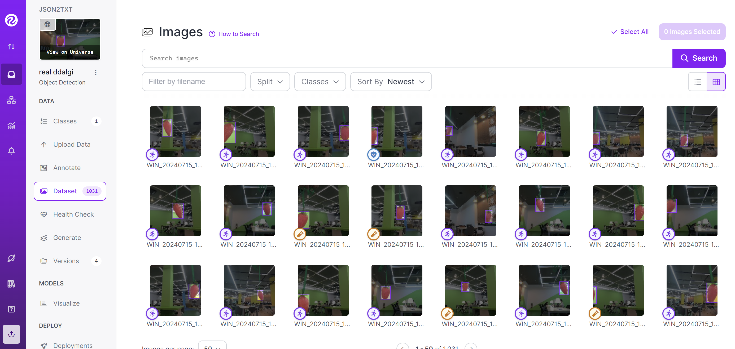Open the projects inbox icon in left rail
The width and height of the screenshot is (735, 349).
[x=11, y=74]
